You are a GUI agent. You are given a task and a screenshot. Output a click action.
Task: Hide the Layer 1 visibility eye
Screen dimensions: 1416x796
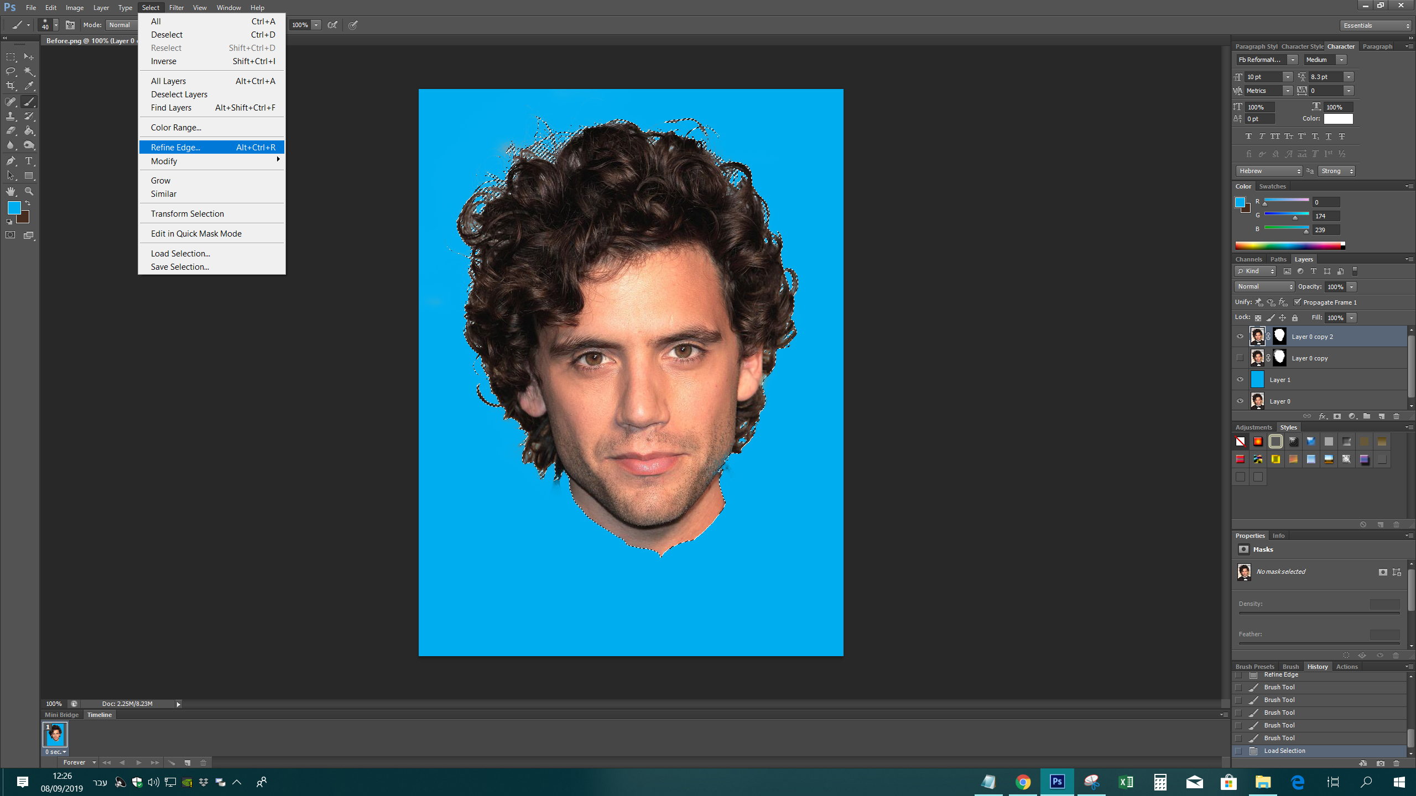click(1240, 380)
